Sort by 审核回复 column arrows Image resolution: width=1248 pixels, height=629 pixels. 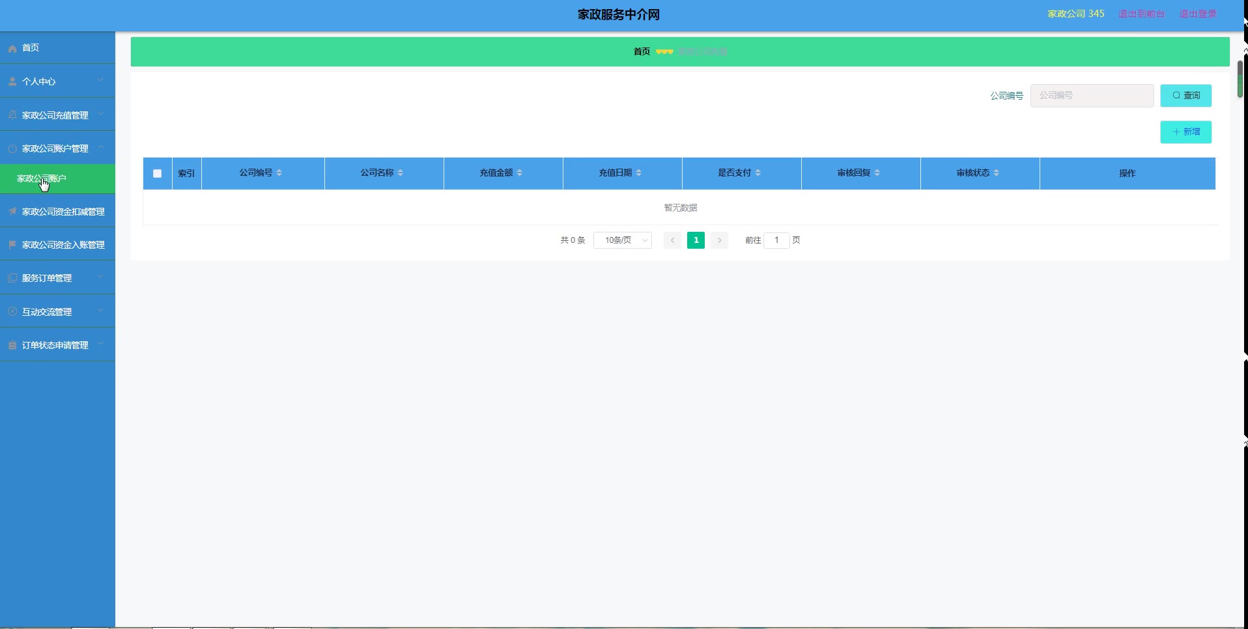click(877, 173)
